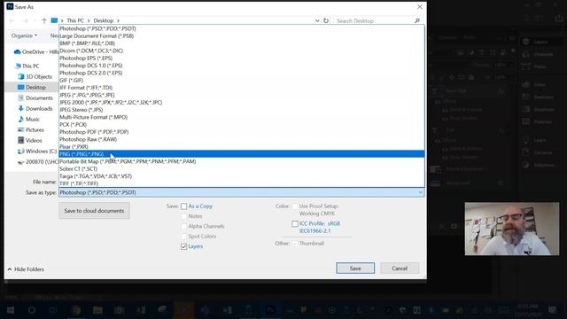Open 3D Objects folder in sidebar
The image size is (567, 319).
[35, 77]
